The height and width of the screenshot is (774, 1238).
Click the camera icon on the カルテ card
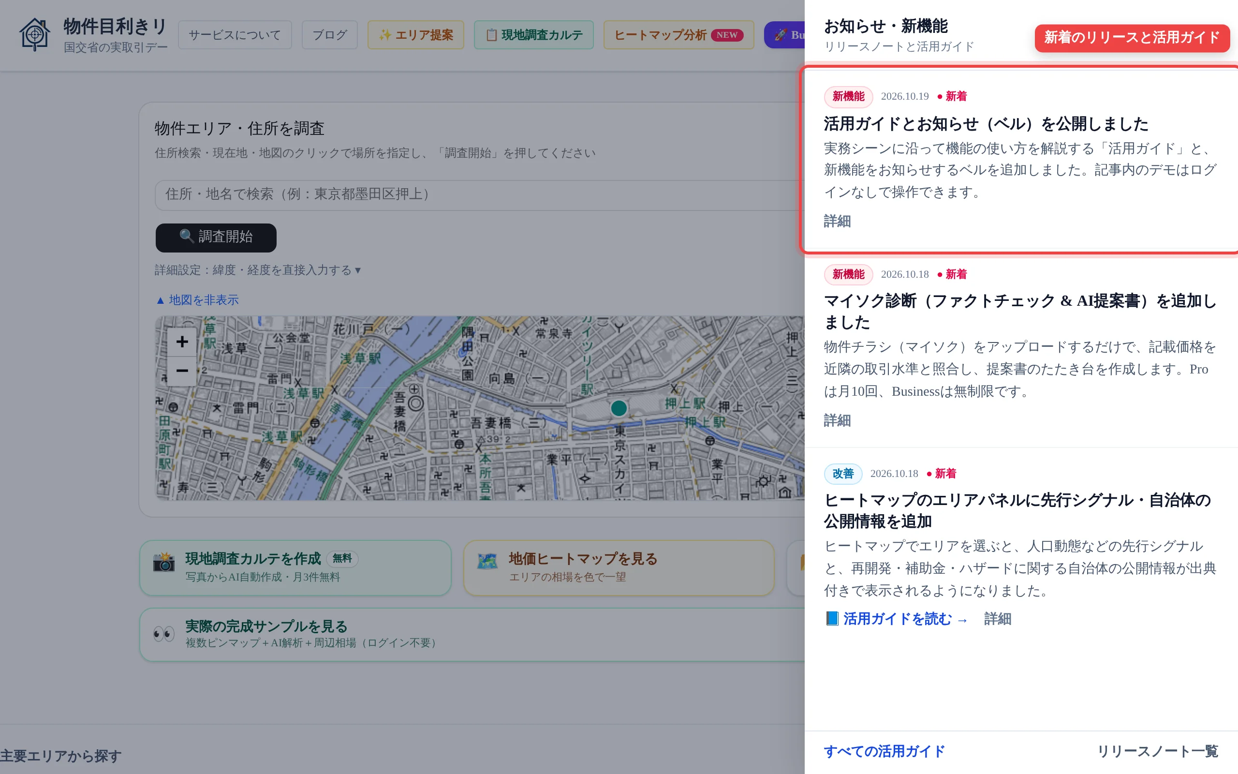pyautogui.click(x=164, y=562)
